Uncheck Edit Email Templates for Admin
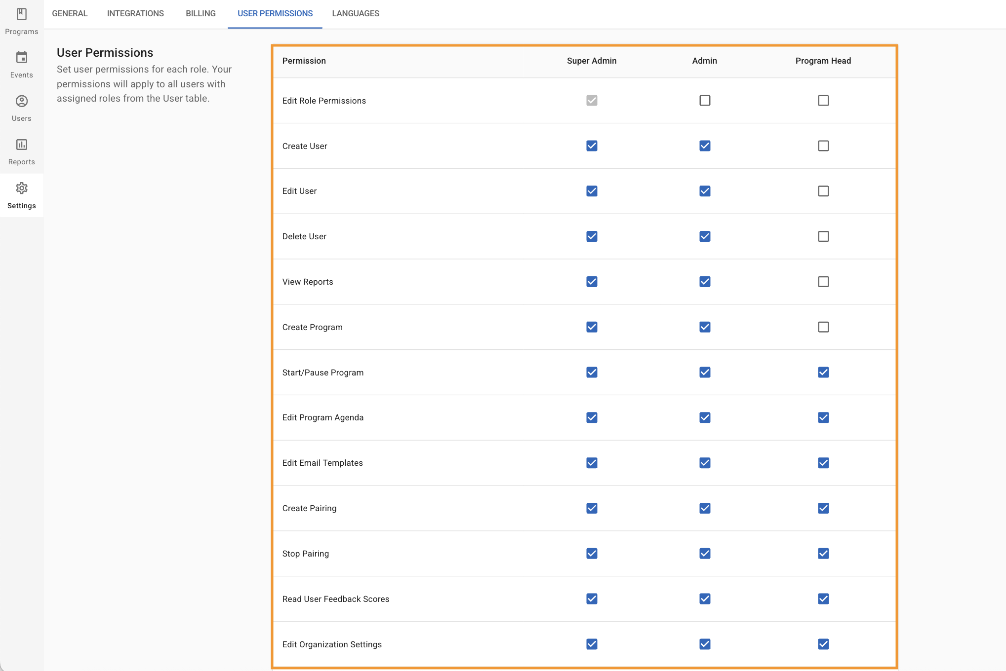1006x671 pixels. coord(705,463)
